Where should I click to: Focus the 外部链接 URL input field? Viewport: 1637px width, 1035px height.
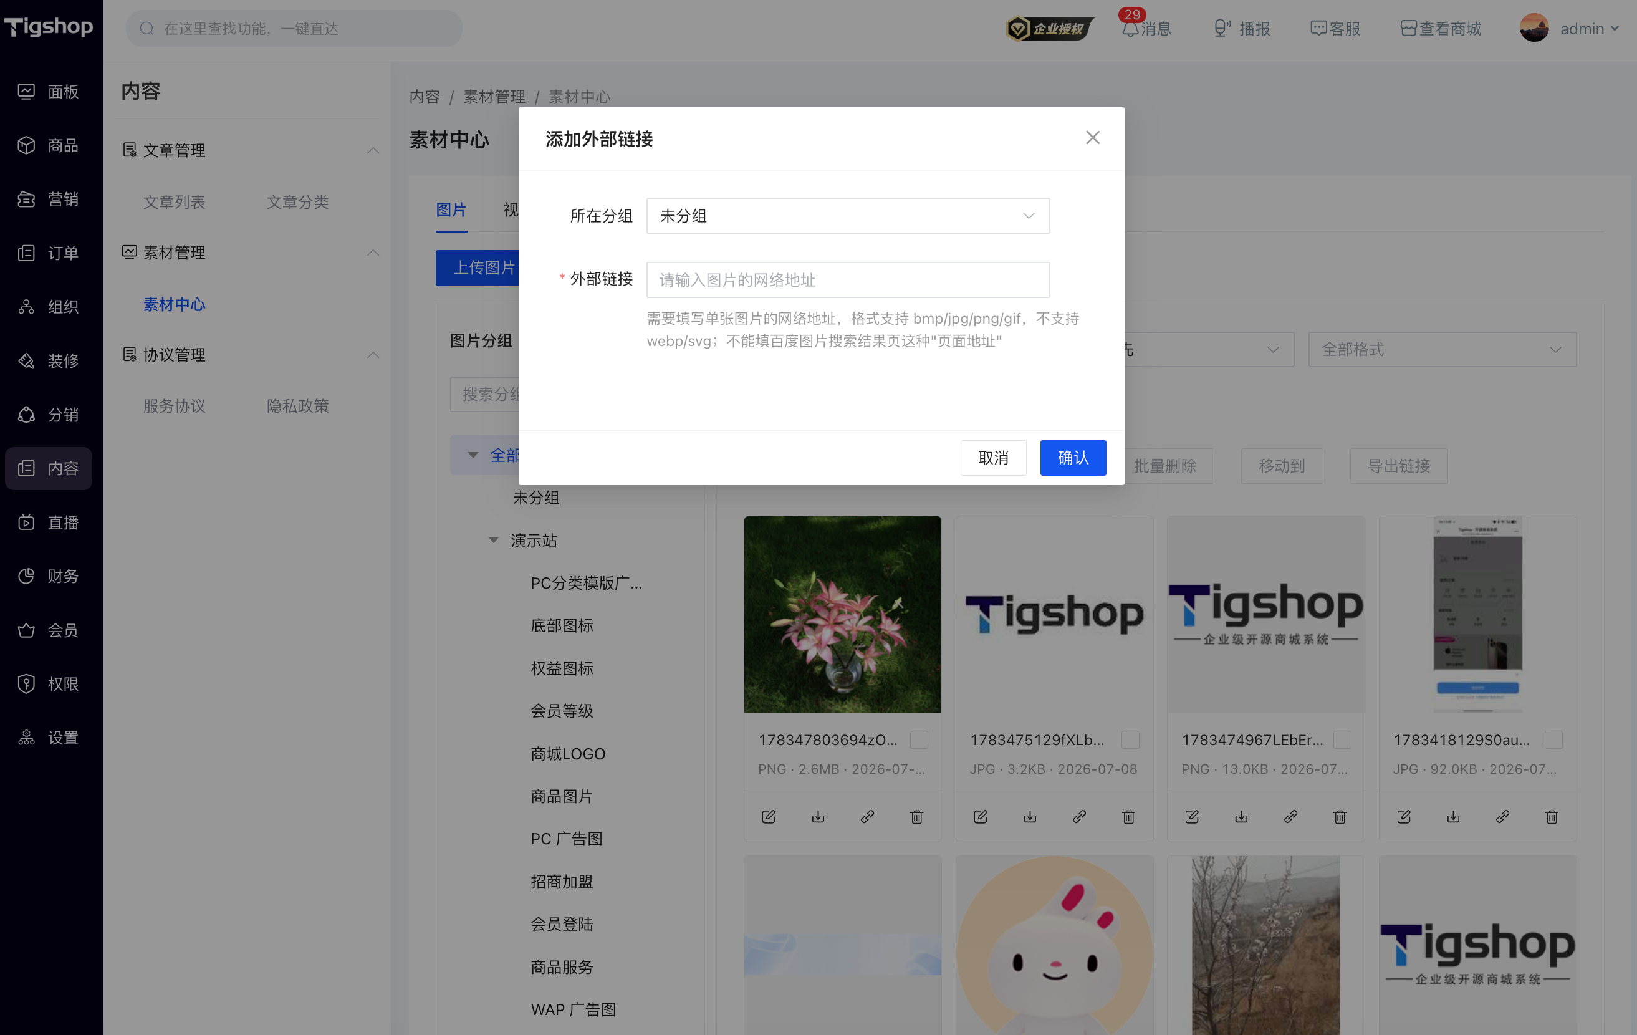tap(848, 280)
